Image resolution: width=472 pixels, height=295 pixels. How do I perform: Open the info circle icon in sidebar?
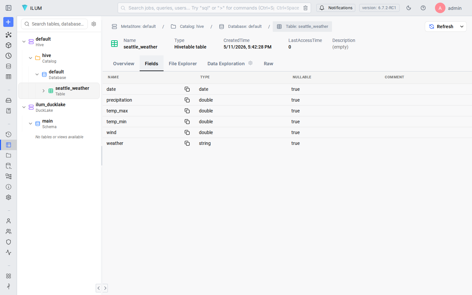pos(9,187)
